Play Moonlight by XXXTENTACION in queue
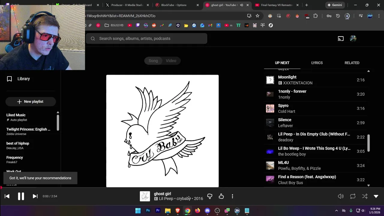The height and width of the screenshot is (216, 384). click(x=315, y=80)
